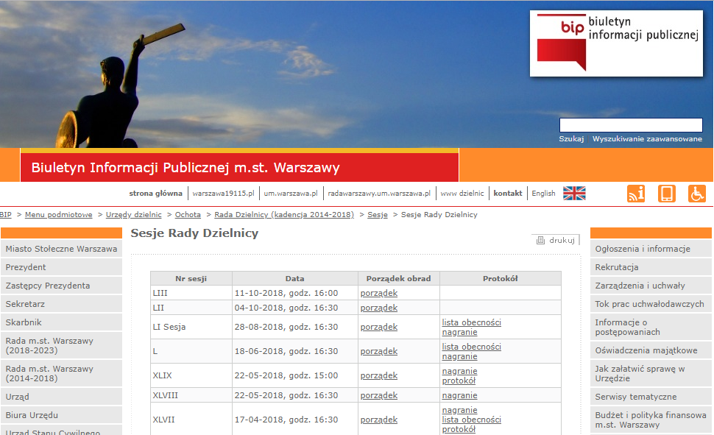Open Budżet i polityka finansowa item
The image size is (714, 435).
click(x=651, y=420)
